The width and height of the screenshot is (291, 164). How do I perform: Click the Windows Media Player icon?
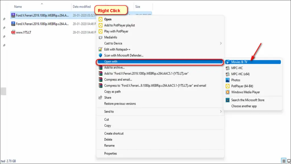228,92
